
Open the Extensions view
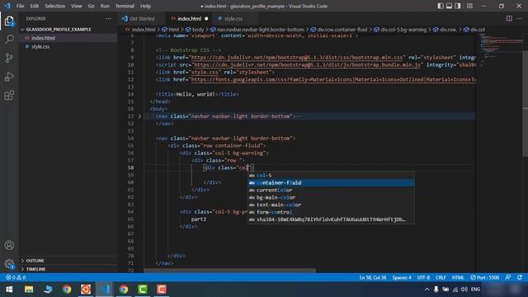[x=9, y=96]
